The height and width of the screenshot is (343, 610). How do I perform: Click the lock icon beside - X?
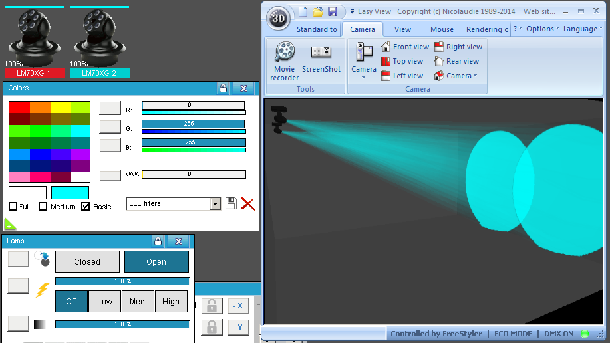(x=212, y=306)
